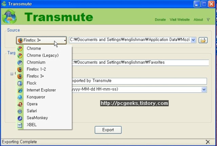
Task: Open the browse folder button for source
Action: click(x=203, y=40)
